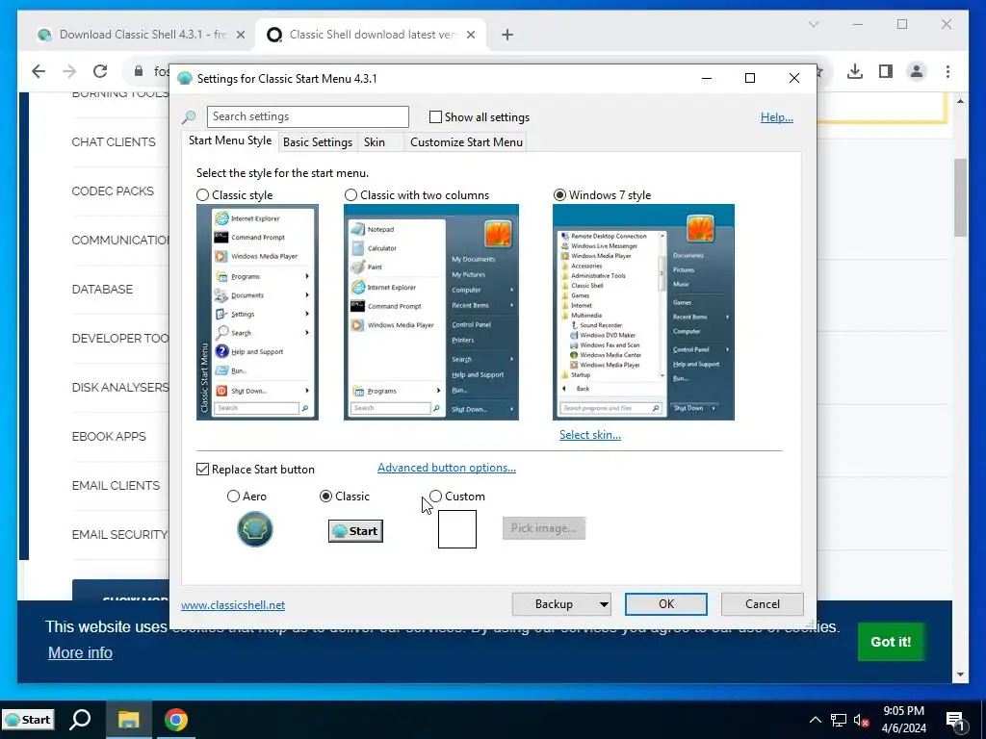Uncheck Replace Start button
Image resolution: width=986 pixels, height=739 pixels.
click(202, 470)
